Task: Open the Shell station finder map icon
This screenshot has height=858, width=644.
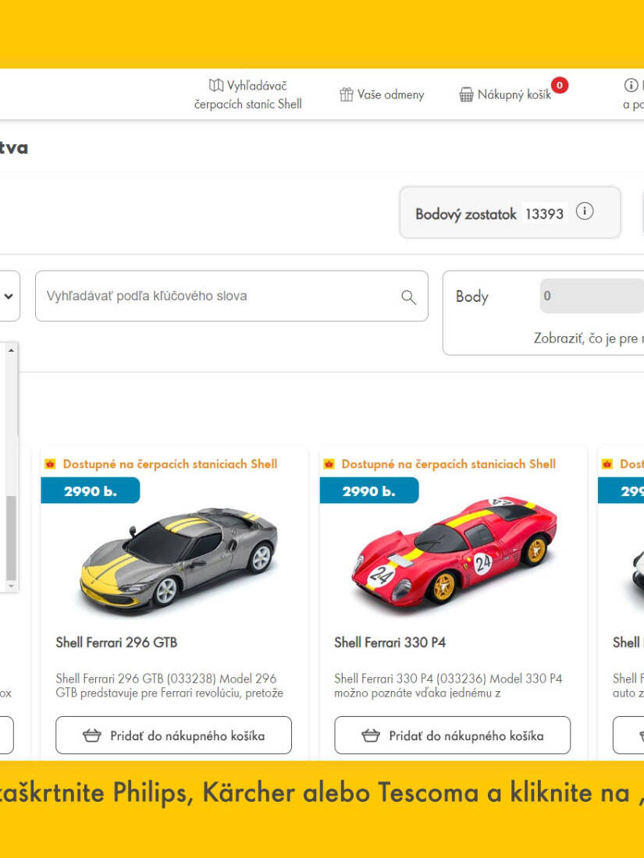Action: coord(216,85)
